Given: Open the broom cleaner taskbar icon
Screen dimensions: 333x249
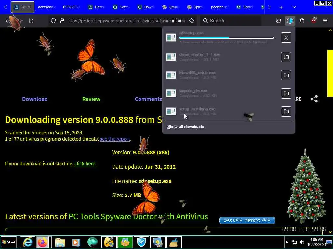Looking at the screenshot, I should 174,242.
